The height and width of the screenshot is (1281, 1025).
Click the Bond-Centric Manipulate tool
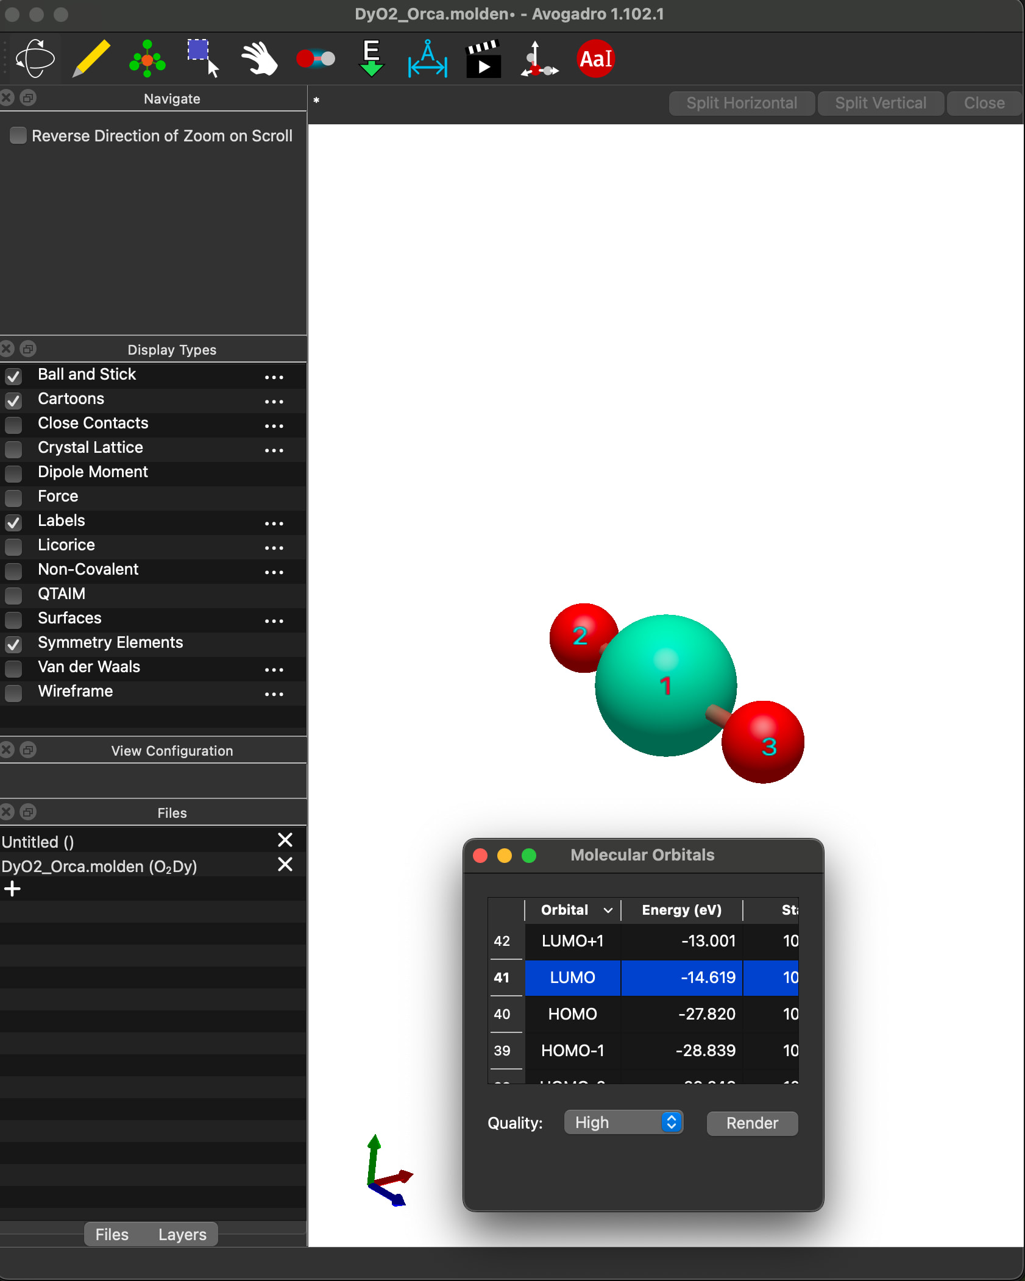coord(315,59)
